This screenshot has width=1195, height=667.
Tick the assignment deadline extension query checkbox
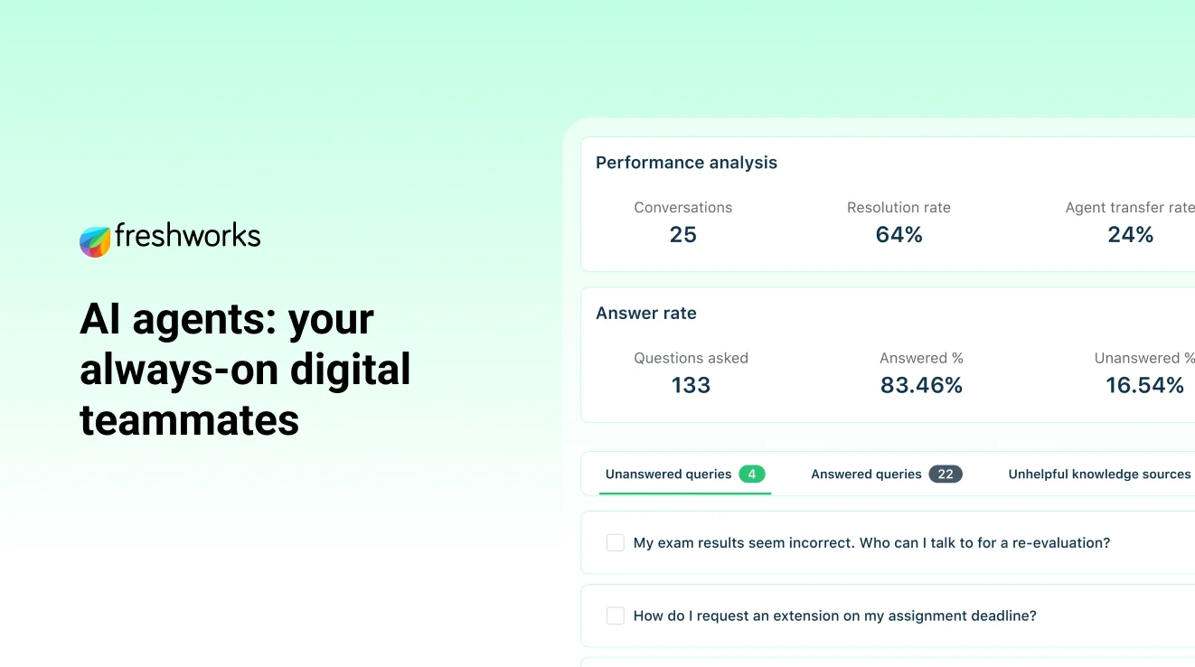(616, 615)
